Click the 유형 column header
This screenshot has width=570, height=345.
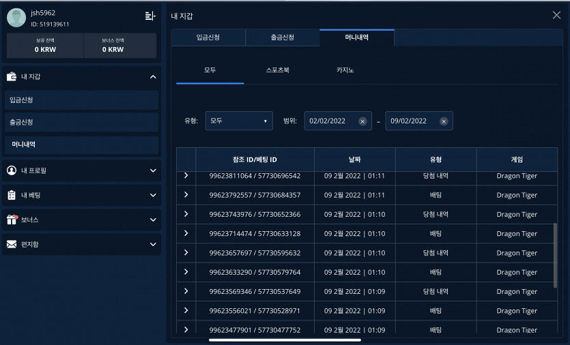pos(436,160)
